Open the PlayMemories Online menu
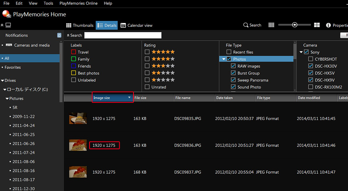Screen dimensions: 348x191 (79, 3)
